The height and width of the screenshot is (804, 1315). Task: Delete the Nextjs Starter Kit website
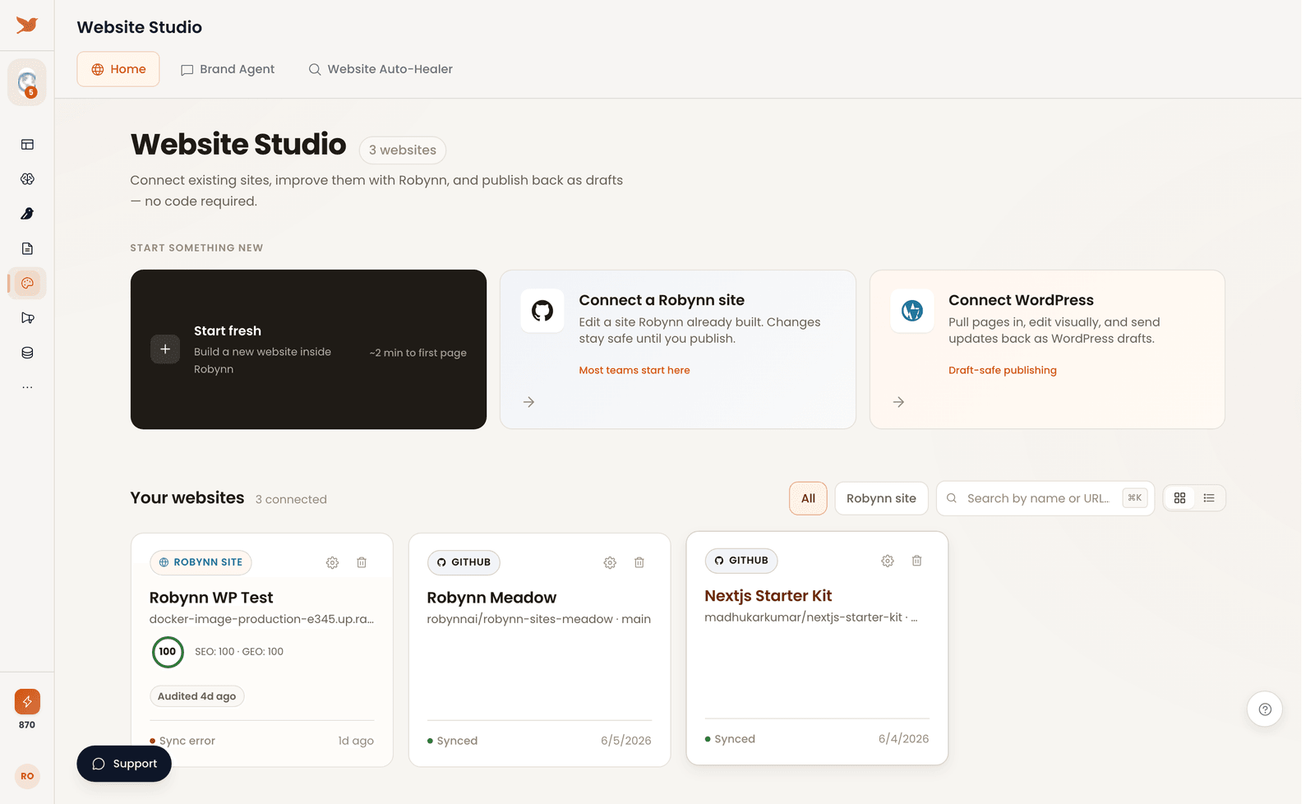pyautogui.click(x=917, y=561)
